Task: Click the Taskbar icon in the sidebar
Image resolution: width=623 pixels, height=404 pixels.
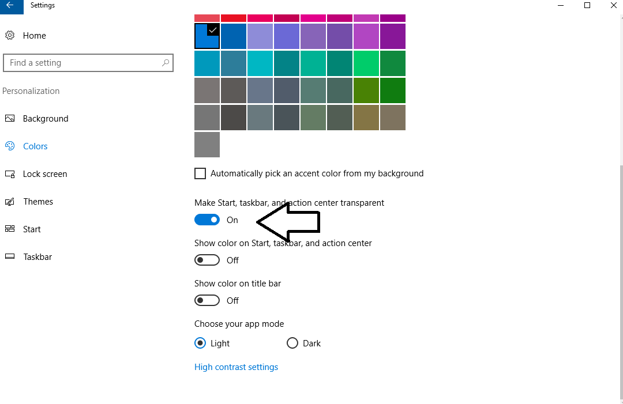Action: (x=10, y=257)
